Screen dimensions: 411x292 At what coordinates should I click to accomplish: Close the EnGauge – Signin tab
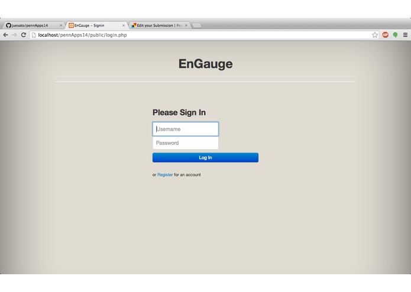[124, 25]
